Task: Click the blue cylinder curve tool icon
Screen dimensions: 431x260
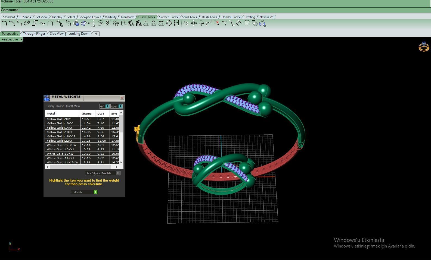Action: (262, 23)
